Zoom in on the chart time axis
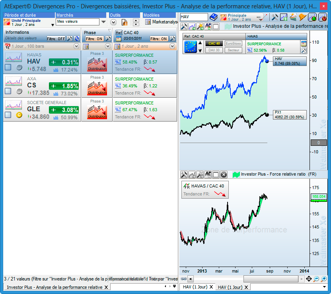This screenshot has height=294, width=331. (x=323, y=279)
